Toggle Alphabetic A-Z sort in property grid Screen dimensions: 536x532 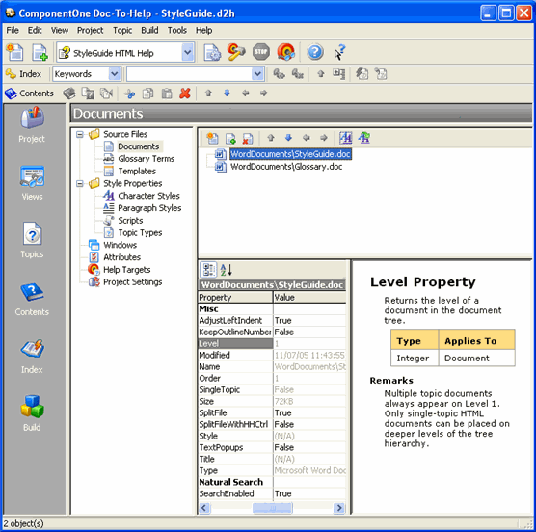pyautogui.click(x=226, y=269)
